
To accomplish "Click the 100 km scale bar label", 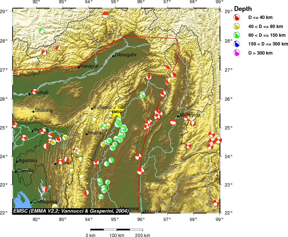I will pos(117,235).
